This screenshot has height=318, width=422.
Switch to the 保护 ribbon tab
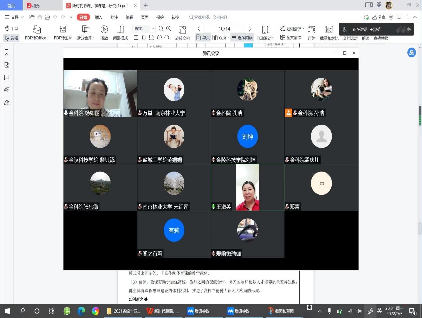coord(160,17)
